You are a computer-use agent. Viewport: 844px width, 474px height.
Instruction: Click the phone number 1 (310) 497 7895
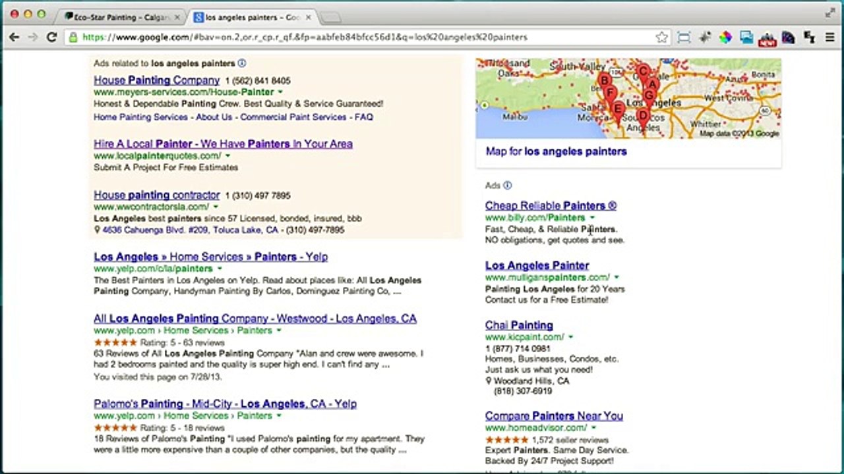258,196
